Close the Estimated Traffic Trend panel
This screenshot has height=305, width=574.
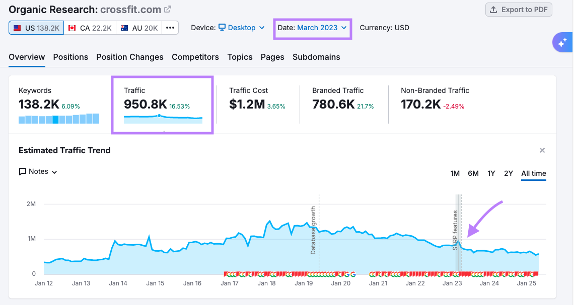(x=542, y=150)
